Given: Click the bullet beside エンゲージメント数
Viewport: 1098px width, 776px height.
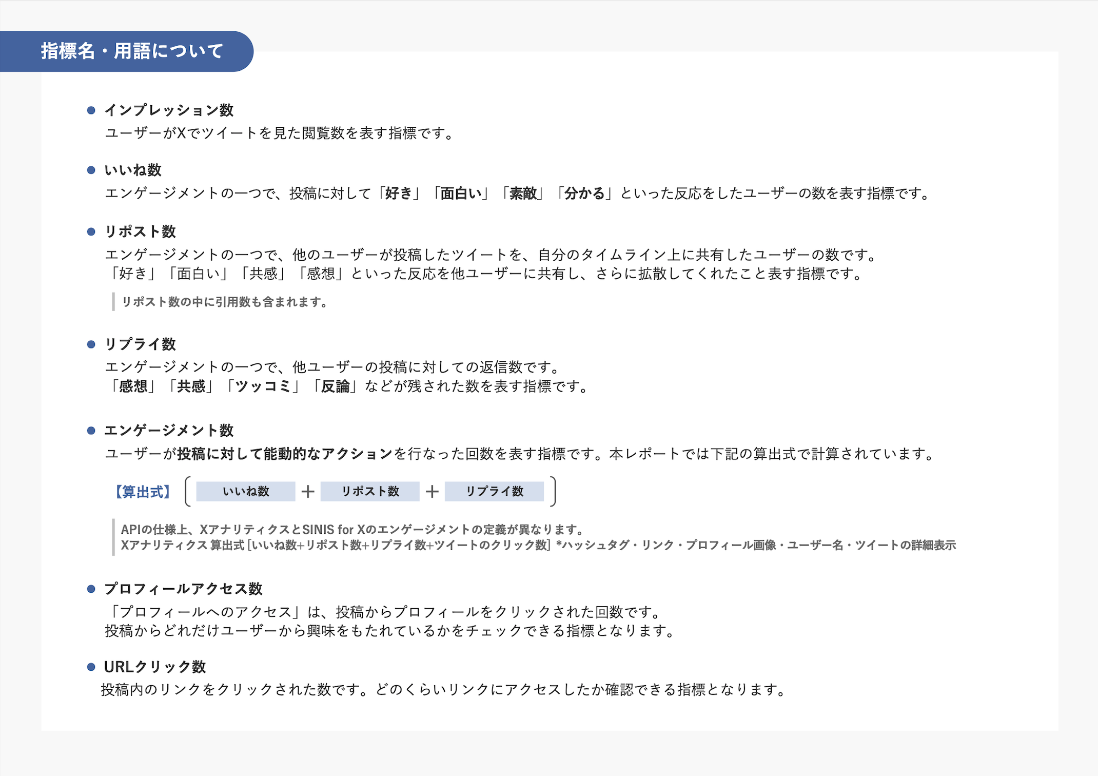Looking at the screenshot, I should tap(91, 431).
